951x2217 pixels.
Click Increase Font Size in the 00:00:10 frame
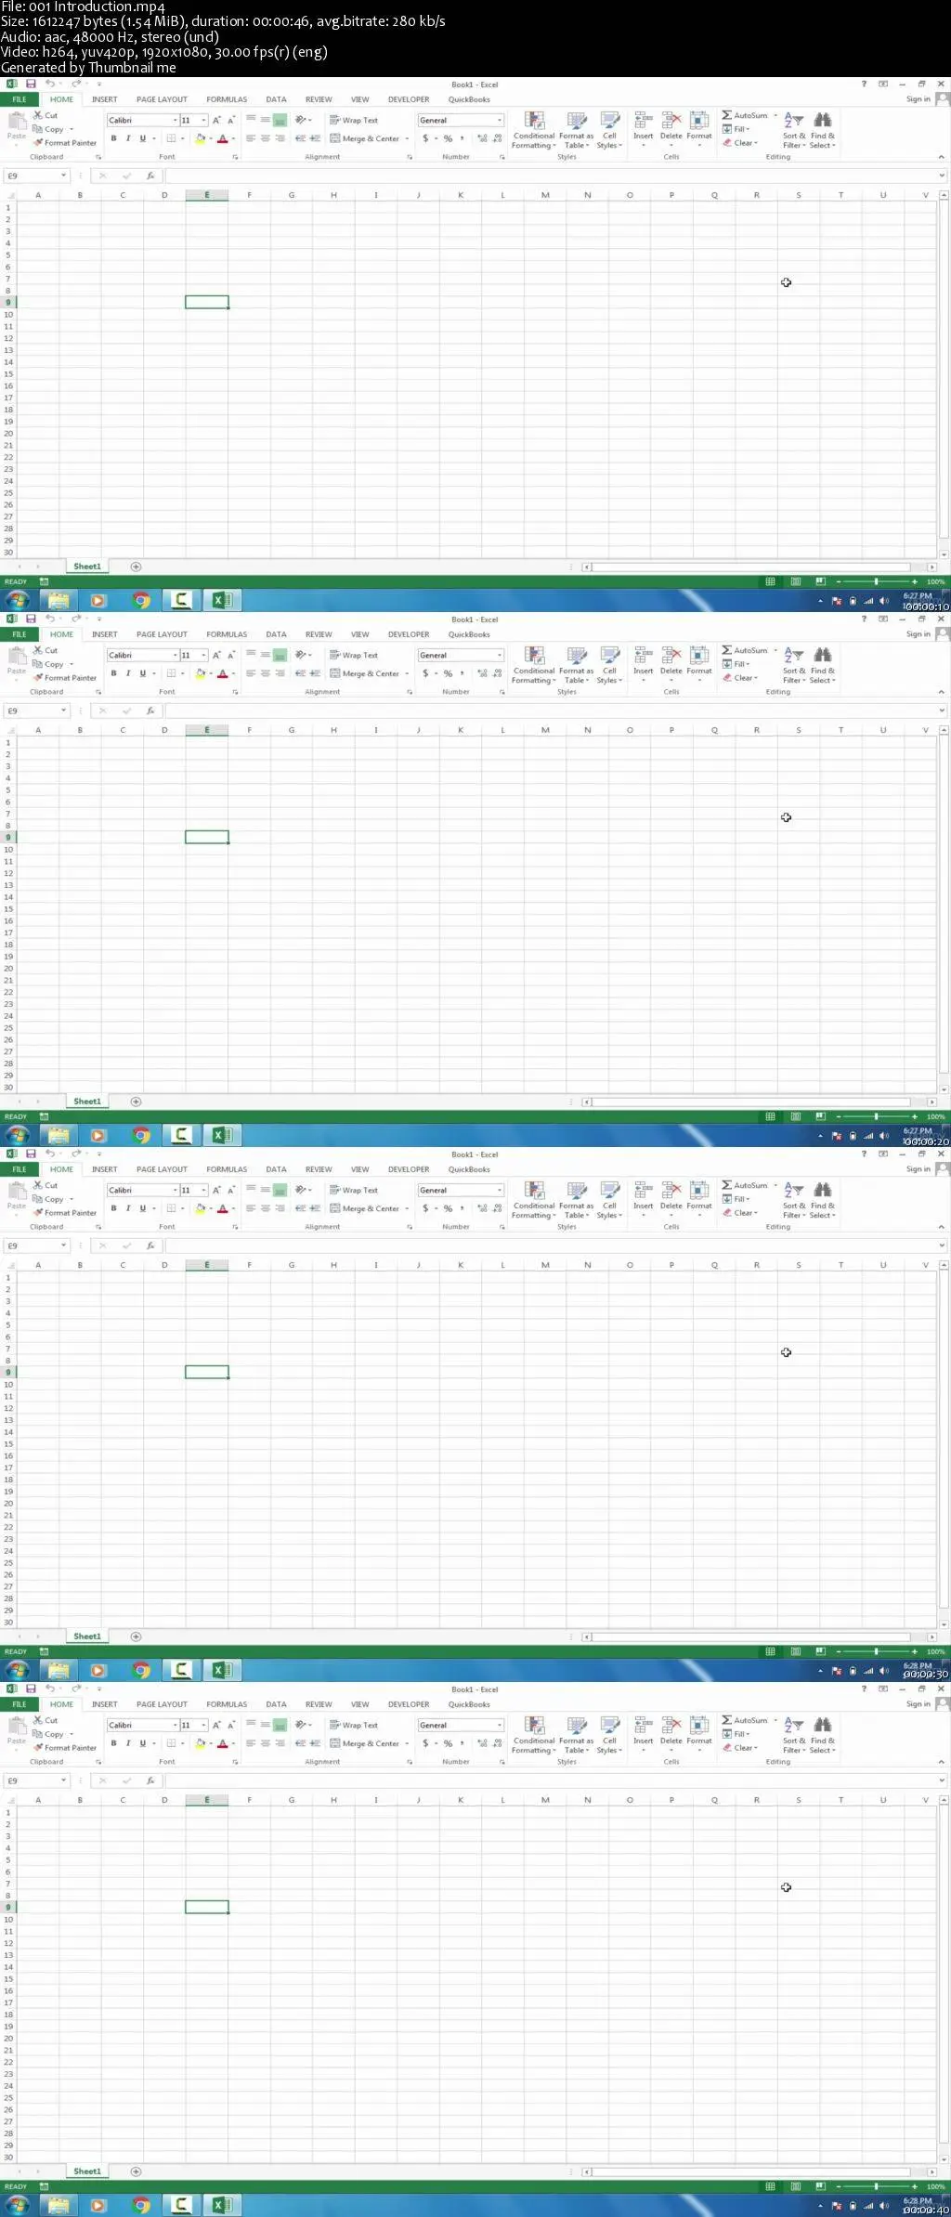coord(216,121)
